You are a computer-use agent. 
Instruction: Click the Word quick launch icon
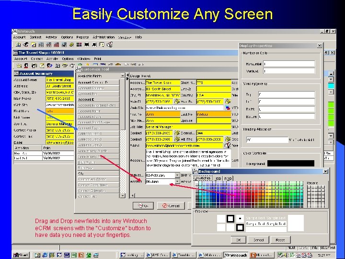click(x=67, y=255)
